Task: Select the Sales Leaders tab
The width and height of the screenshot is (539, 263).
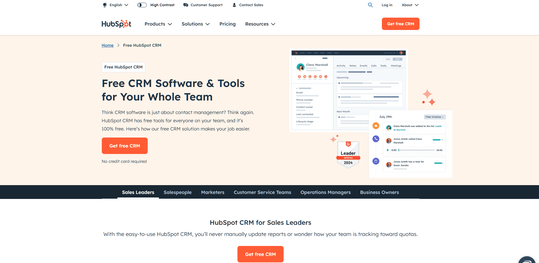Action: pyautogui.click(x=138, y=192)
